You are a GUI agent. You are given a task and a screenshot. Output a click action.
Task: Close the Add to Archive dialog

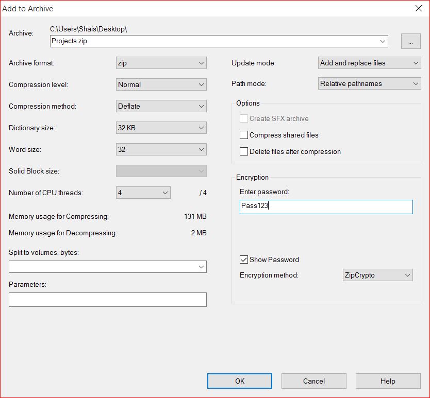(x=419, y=8)
